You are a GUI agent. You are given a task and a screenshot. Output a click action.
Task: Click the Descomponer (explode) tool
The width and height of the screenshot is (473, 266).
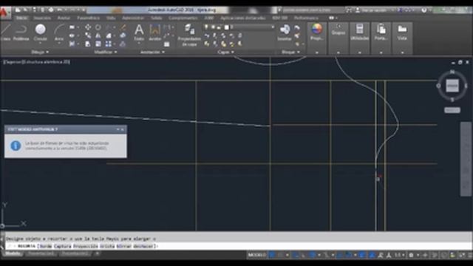point(123,35)
